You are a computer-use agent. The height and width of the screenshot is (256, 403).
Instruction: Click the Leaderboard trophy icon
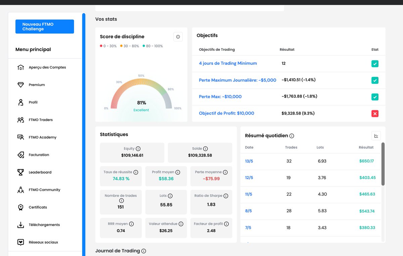coord(20,172)
